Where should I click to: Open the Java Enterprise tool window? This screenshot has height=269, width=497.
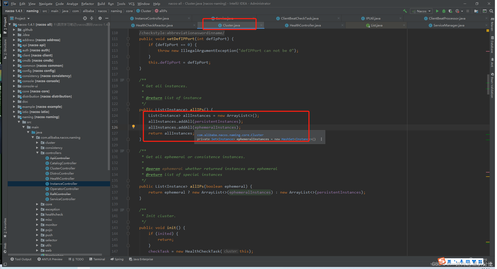pyautogui.click(x=141, y=259)
